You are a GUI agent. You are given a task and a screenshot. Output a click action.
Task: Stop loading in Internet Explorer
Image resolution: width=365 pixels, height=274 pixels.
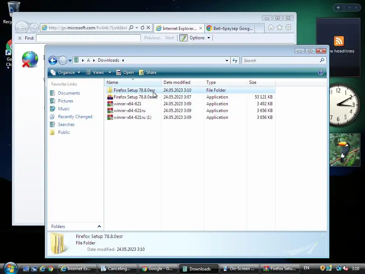(148, 27)
